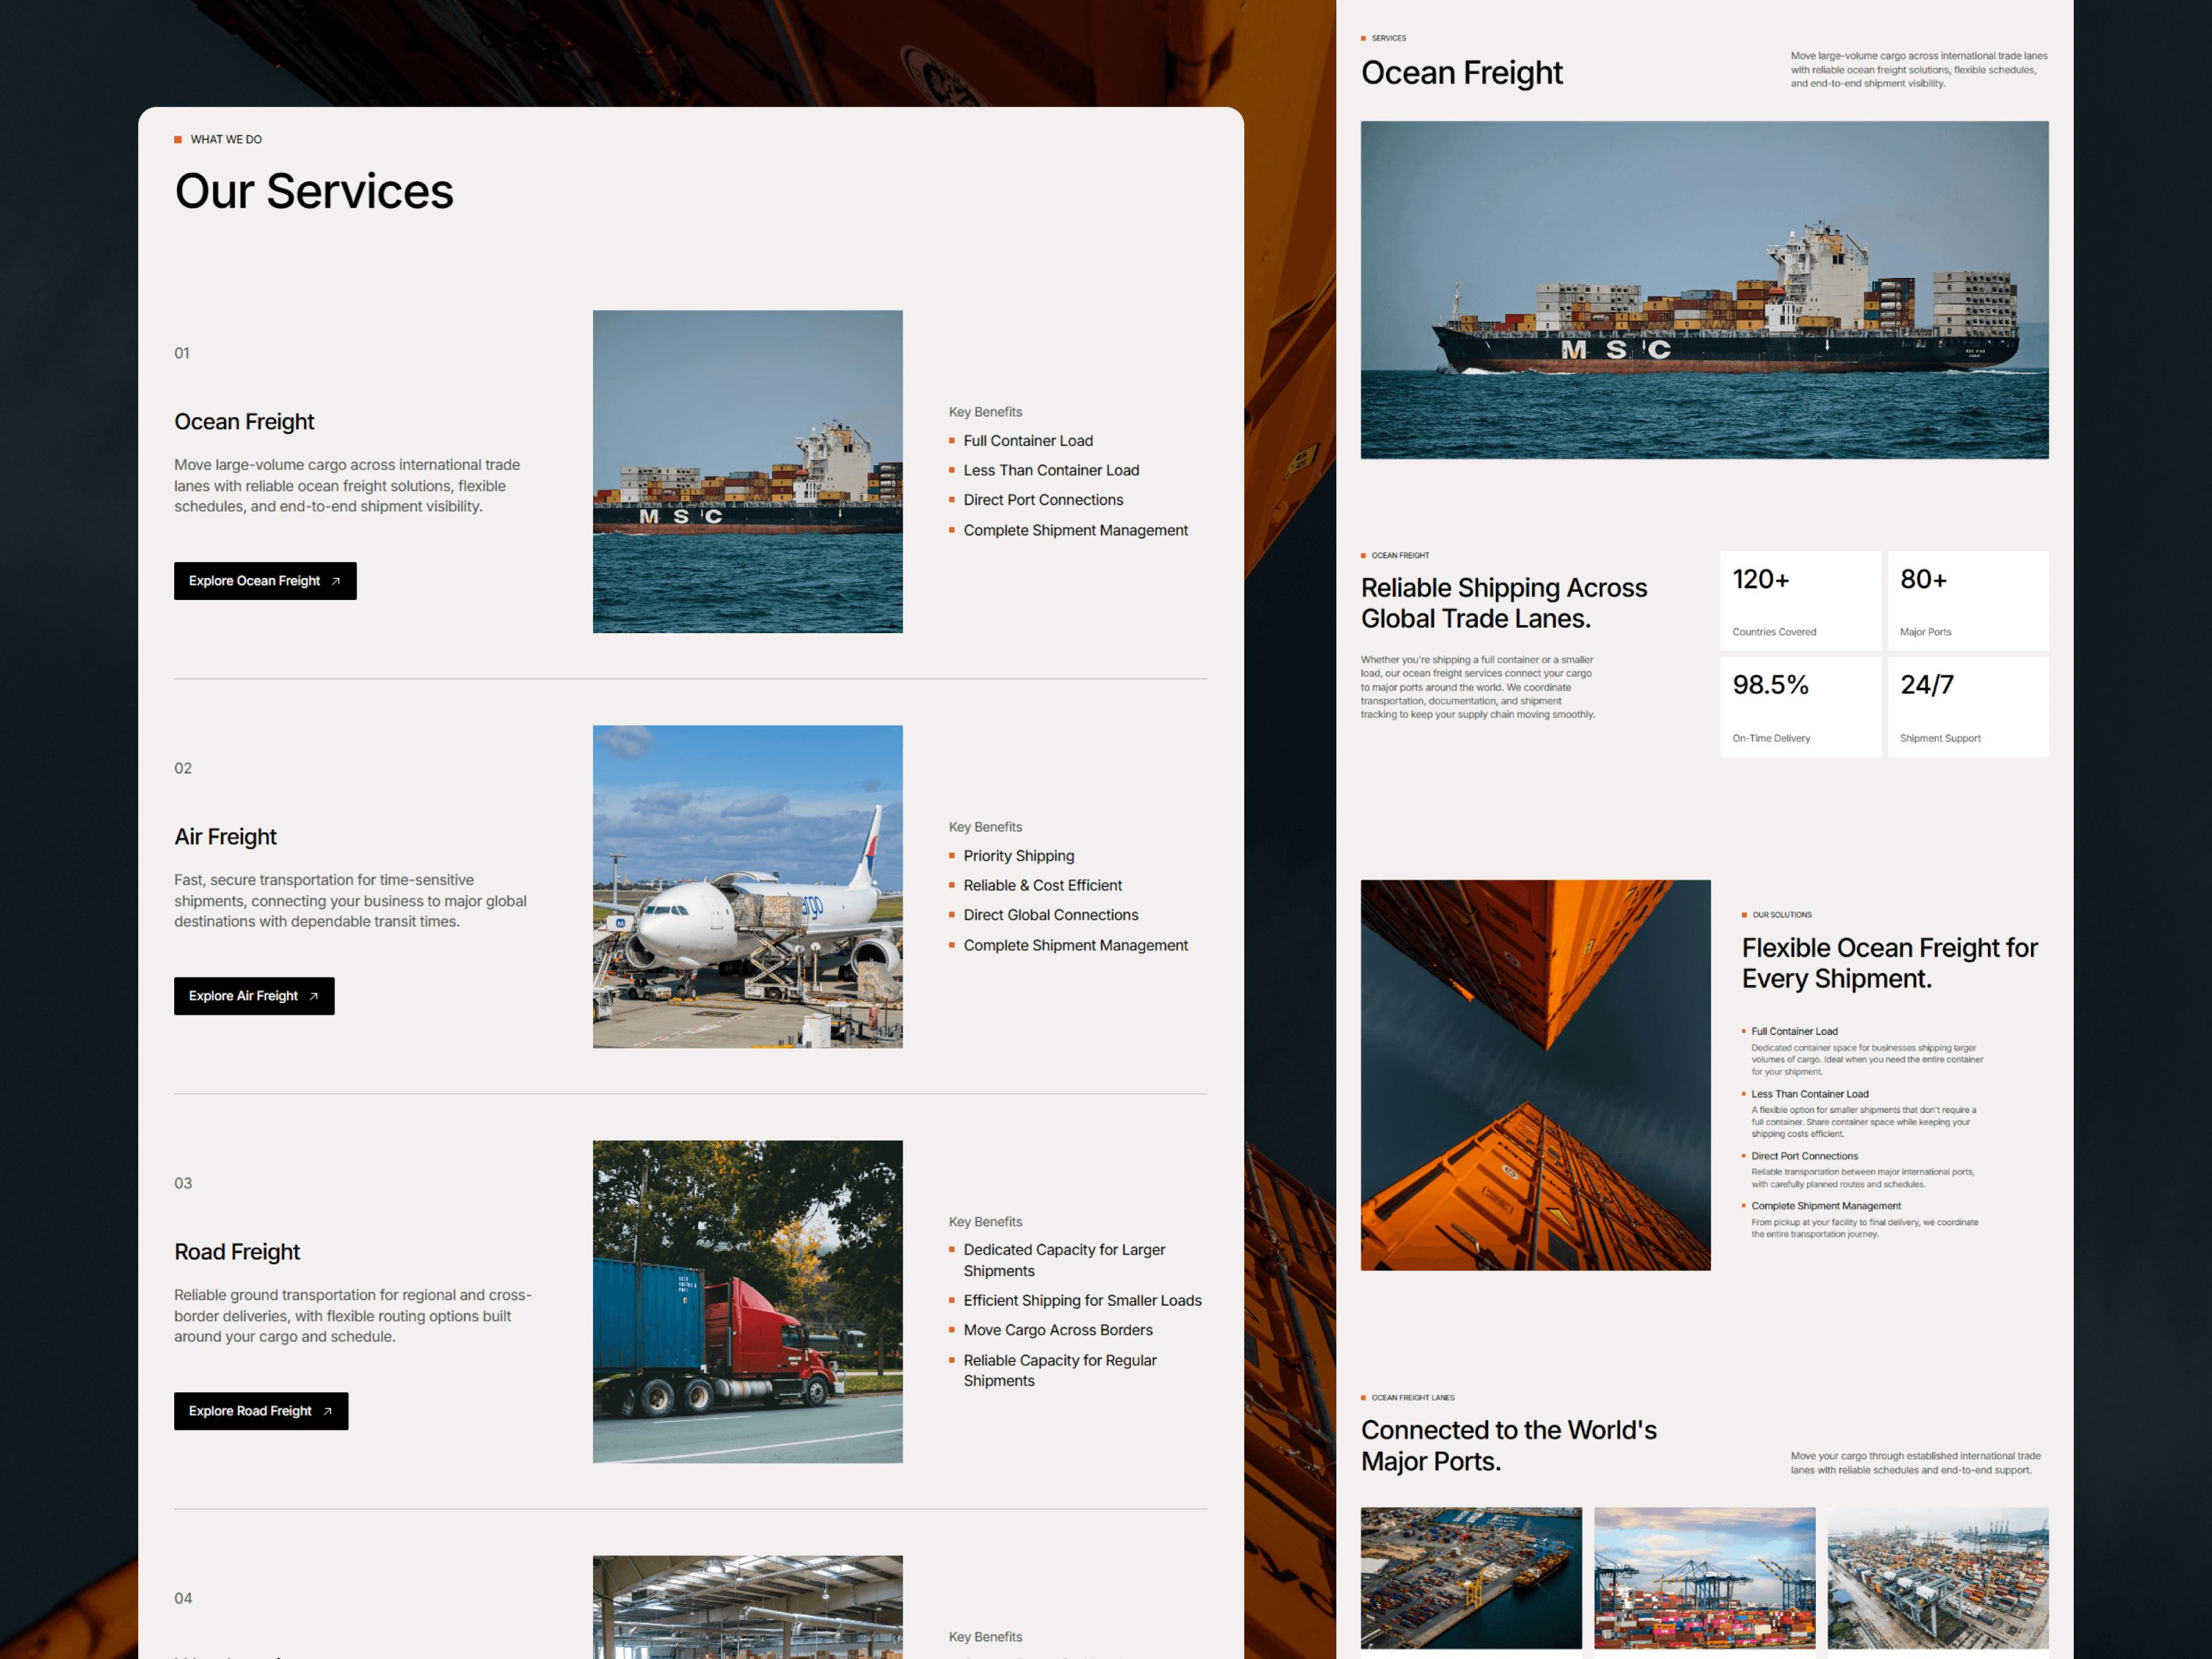Open the port photo with blue cranes
The image size is (2212, 1659).
1704,1578
